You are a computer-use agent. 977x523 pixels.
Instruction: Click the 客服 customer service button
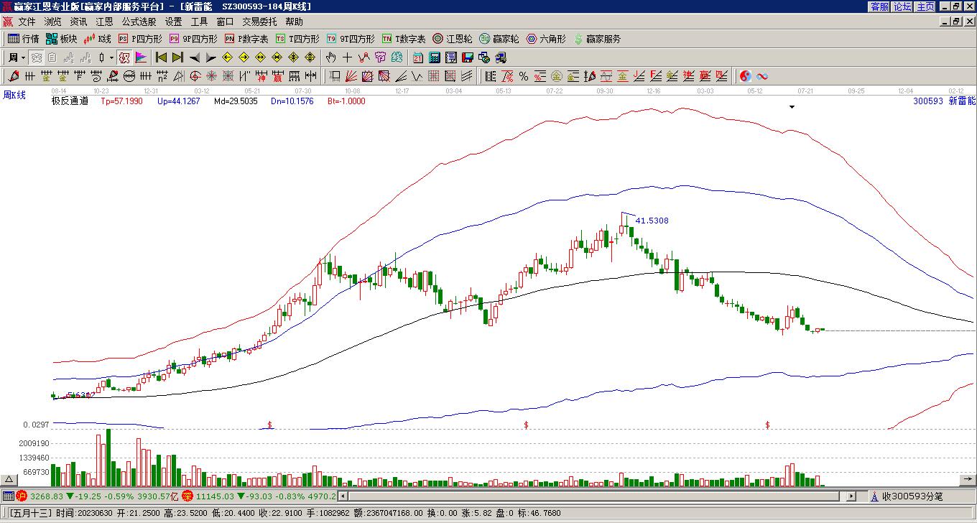click(x=879, y=6)
